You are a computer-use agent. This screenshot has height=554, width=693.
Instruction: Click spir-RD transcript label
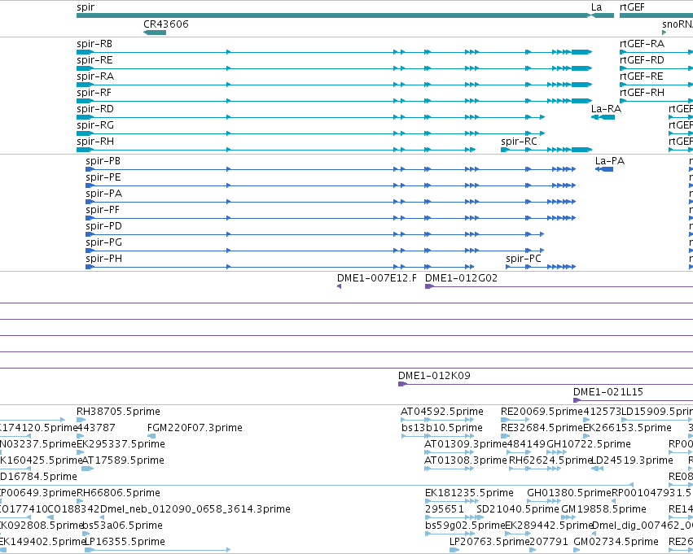click(x=95, y=110)
